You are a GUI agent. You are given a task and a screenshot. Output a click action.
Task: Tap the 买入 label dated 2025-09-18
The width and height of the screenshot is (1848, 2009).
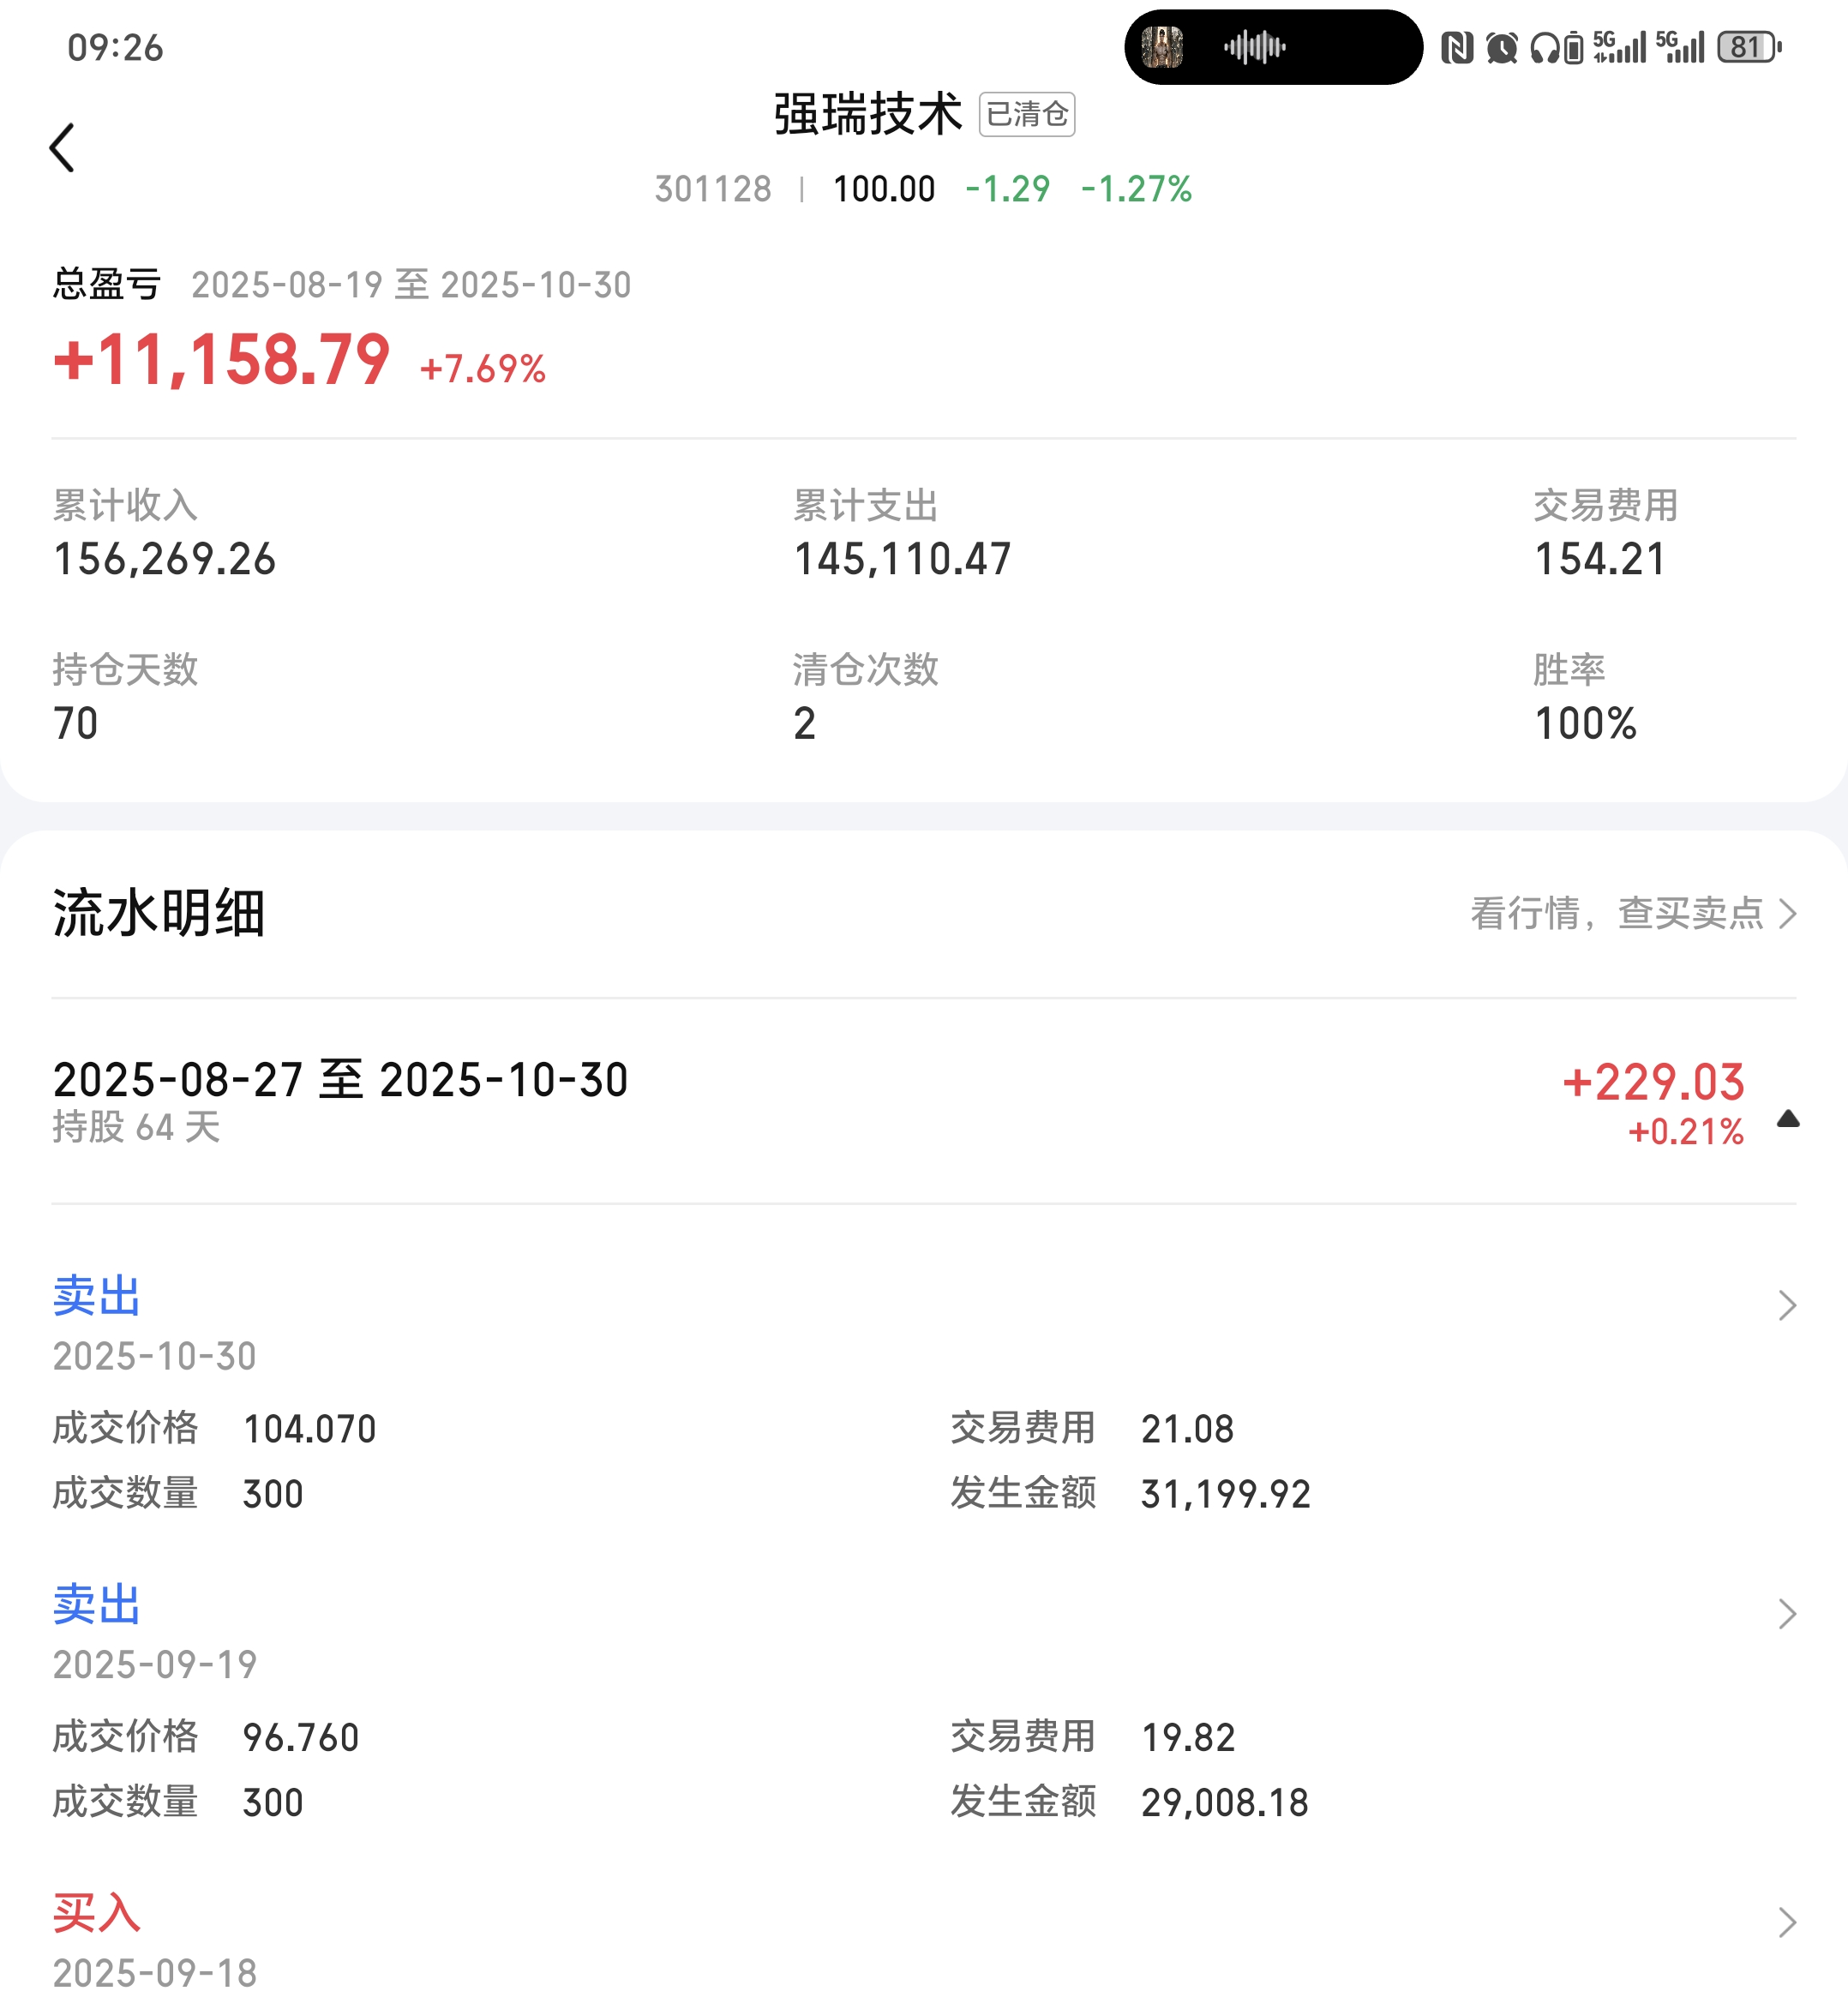pos(96,1913)
